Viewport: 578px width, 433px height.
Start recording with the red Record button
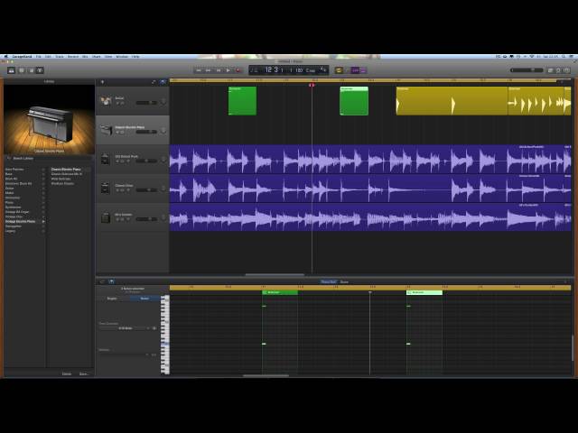click(x=238, y=70)
